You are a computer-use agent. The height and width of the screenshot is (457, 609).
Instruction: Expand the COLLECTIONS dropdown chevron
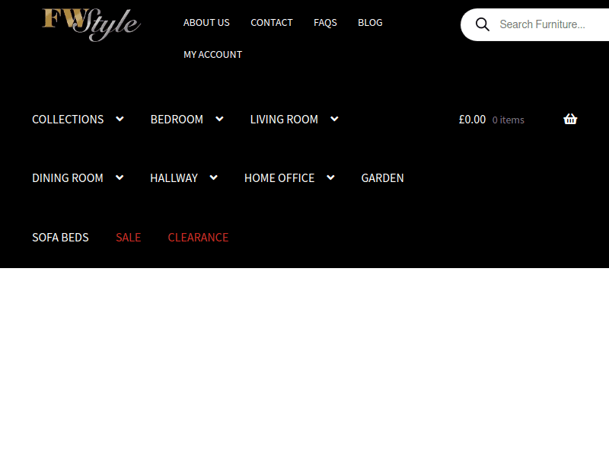pos(120,119)
